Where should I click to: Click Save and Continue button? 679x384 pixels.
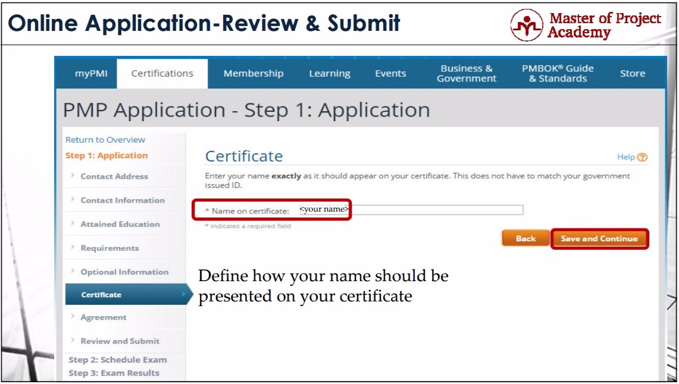(x=599, y=238)
